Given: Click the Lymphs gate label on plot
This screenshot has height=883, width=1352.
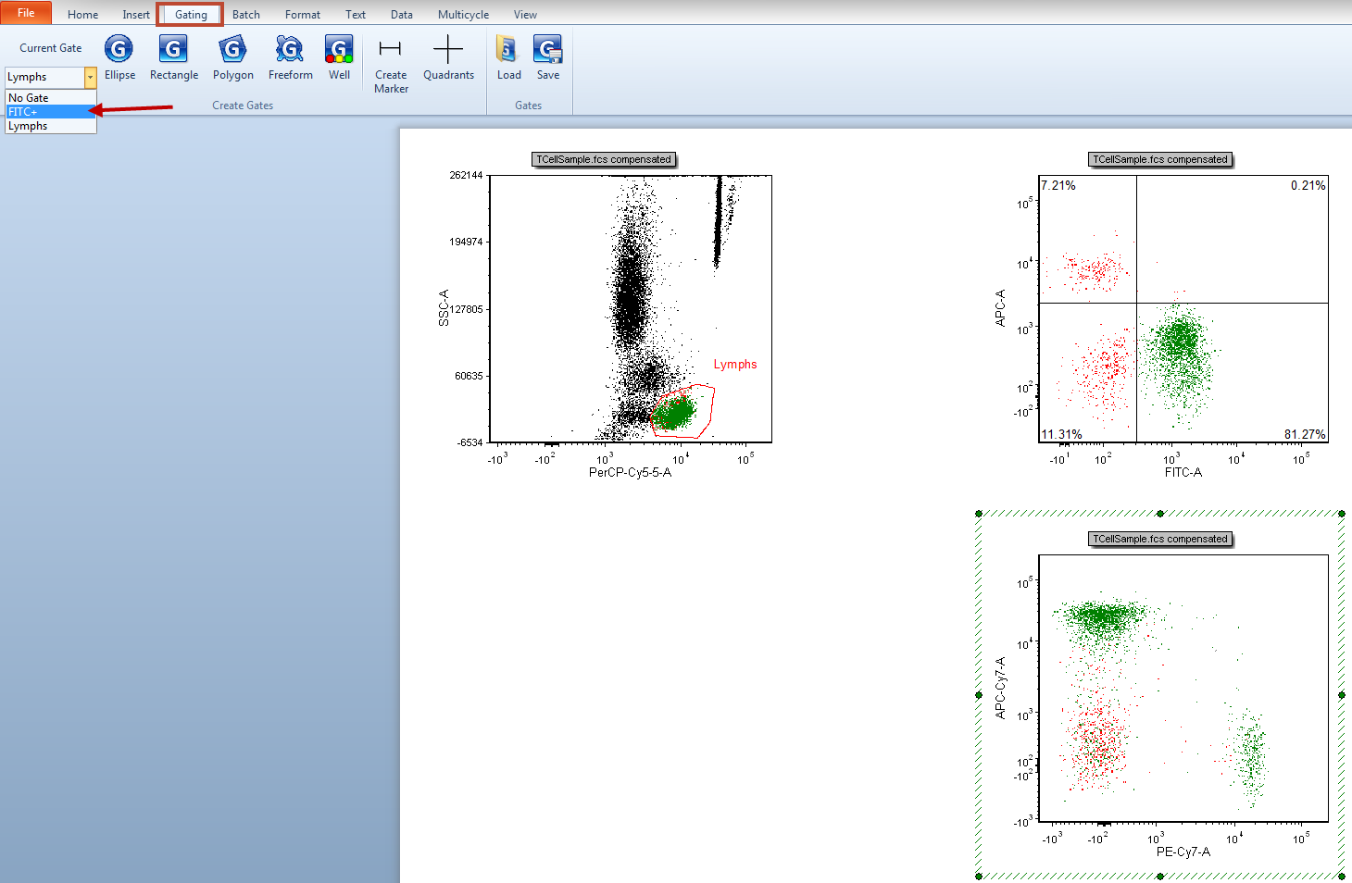Looking at the screenshot, I should click(x=734, y=365).
